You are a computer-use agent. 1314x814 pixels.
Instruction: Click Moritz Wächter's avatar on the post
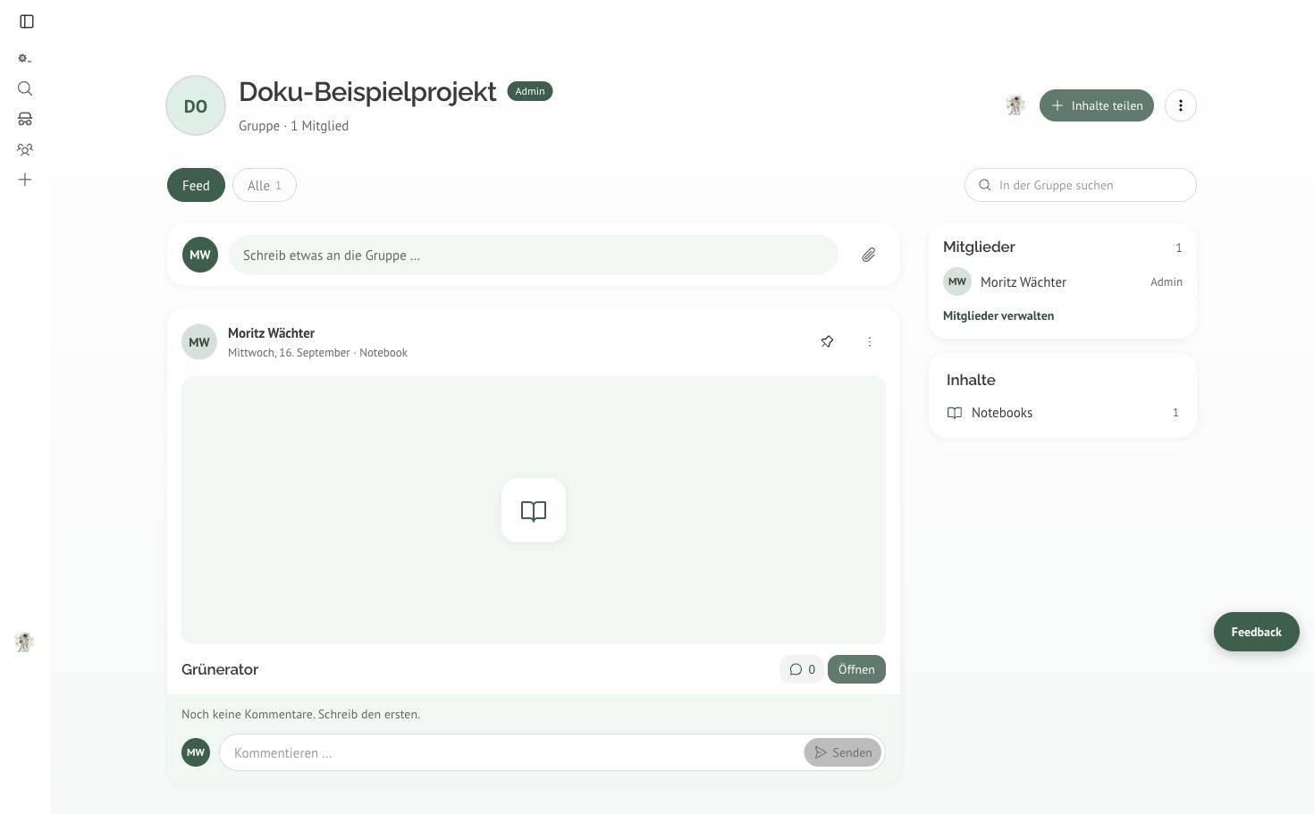click(199, 342)
